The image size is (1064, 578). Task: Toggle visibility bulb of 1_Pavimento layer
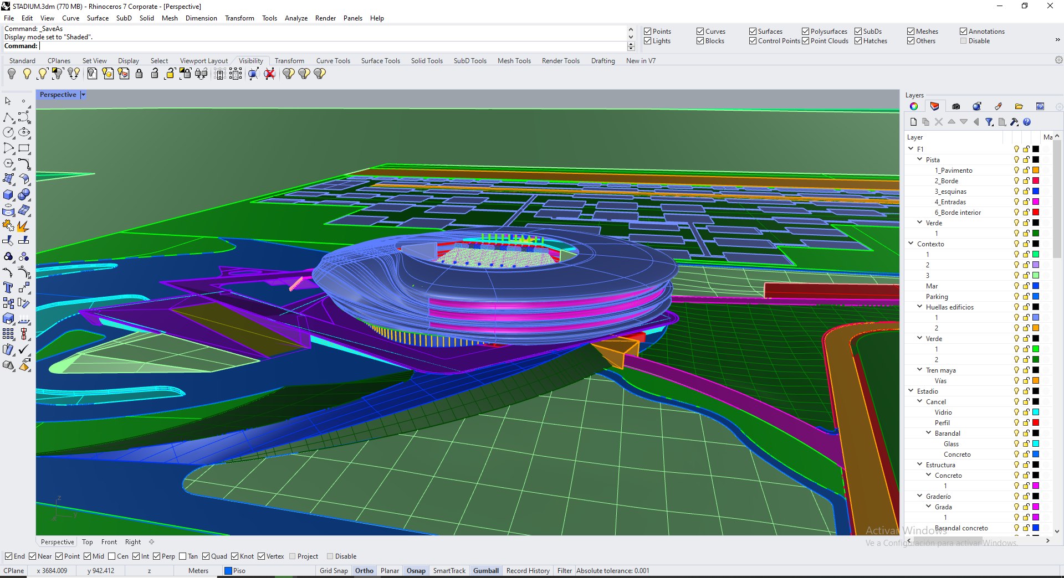pos(1016,171)
